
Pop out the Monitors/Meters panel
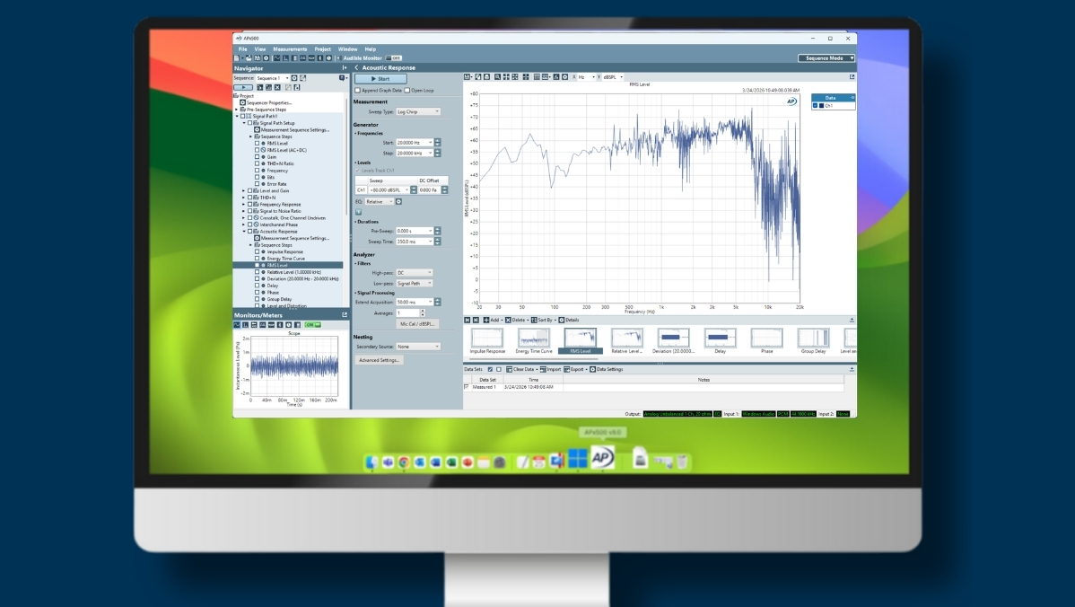(345, 315)
